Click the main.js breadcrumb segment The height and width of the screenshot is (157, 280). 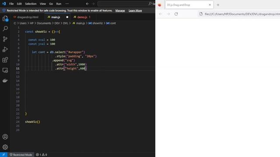(79, 23)
